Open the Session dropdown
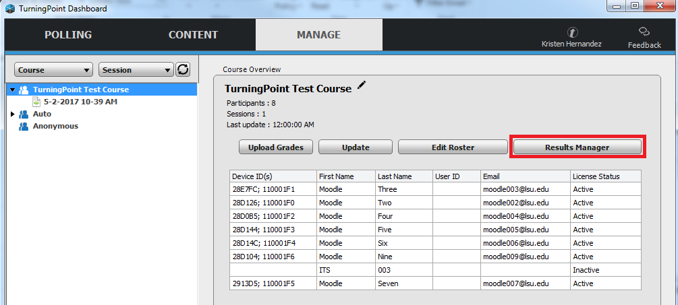678x305 pixels. [x=136, y=70]
